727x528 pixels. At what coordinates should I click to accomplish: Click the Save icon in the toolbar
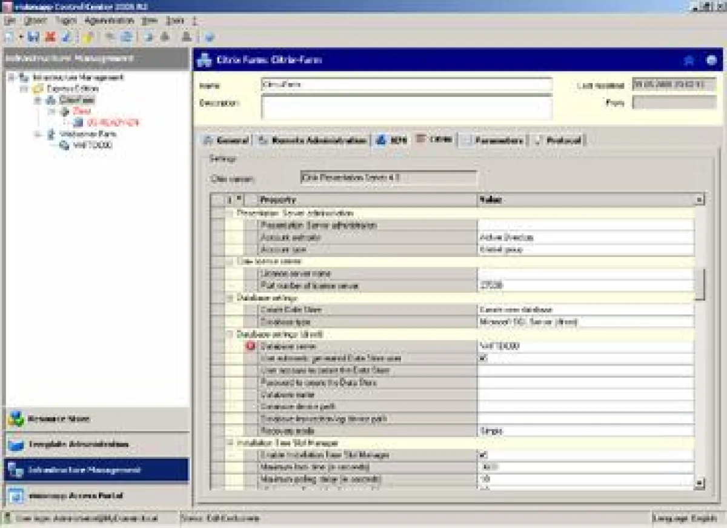pyautogui.click(x=32, y=38)
